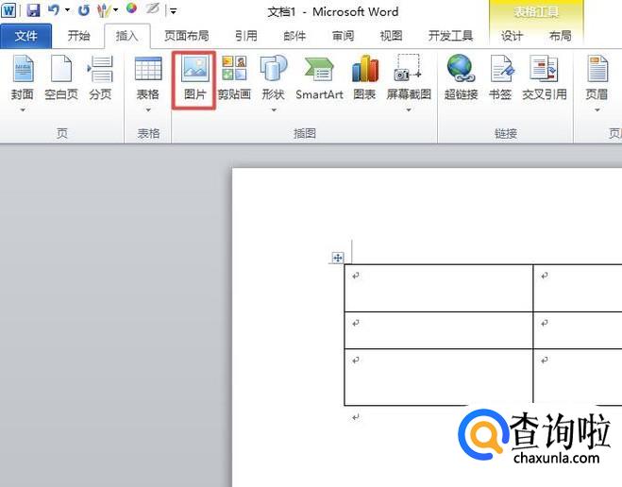Click the brushes icon in quick access toolbar
This screenshot has height=487, width=622.
[x=104, y=10]
